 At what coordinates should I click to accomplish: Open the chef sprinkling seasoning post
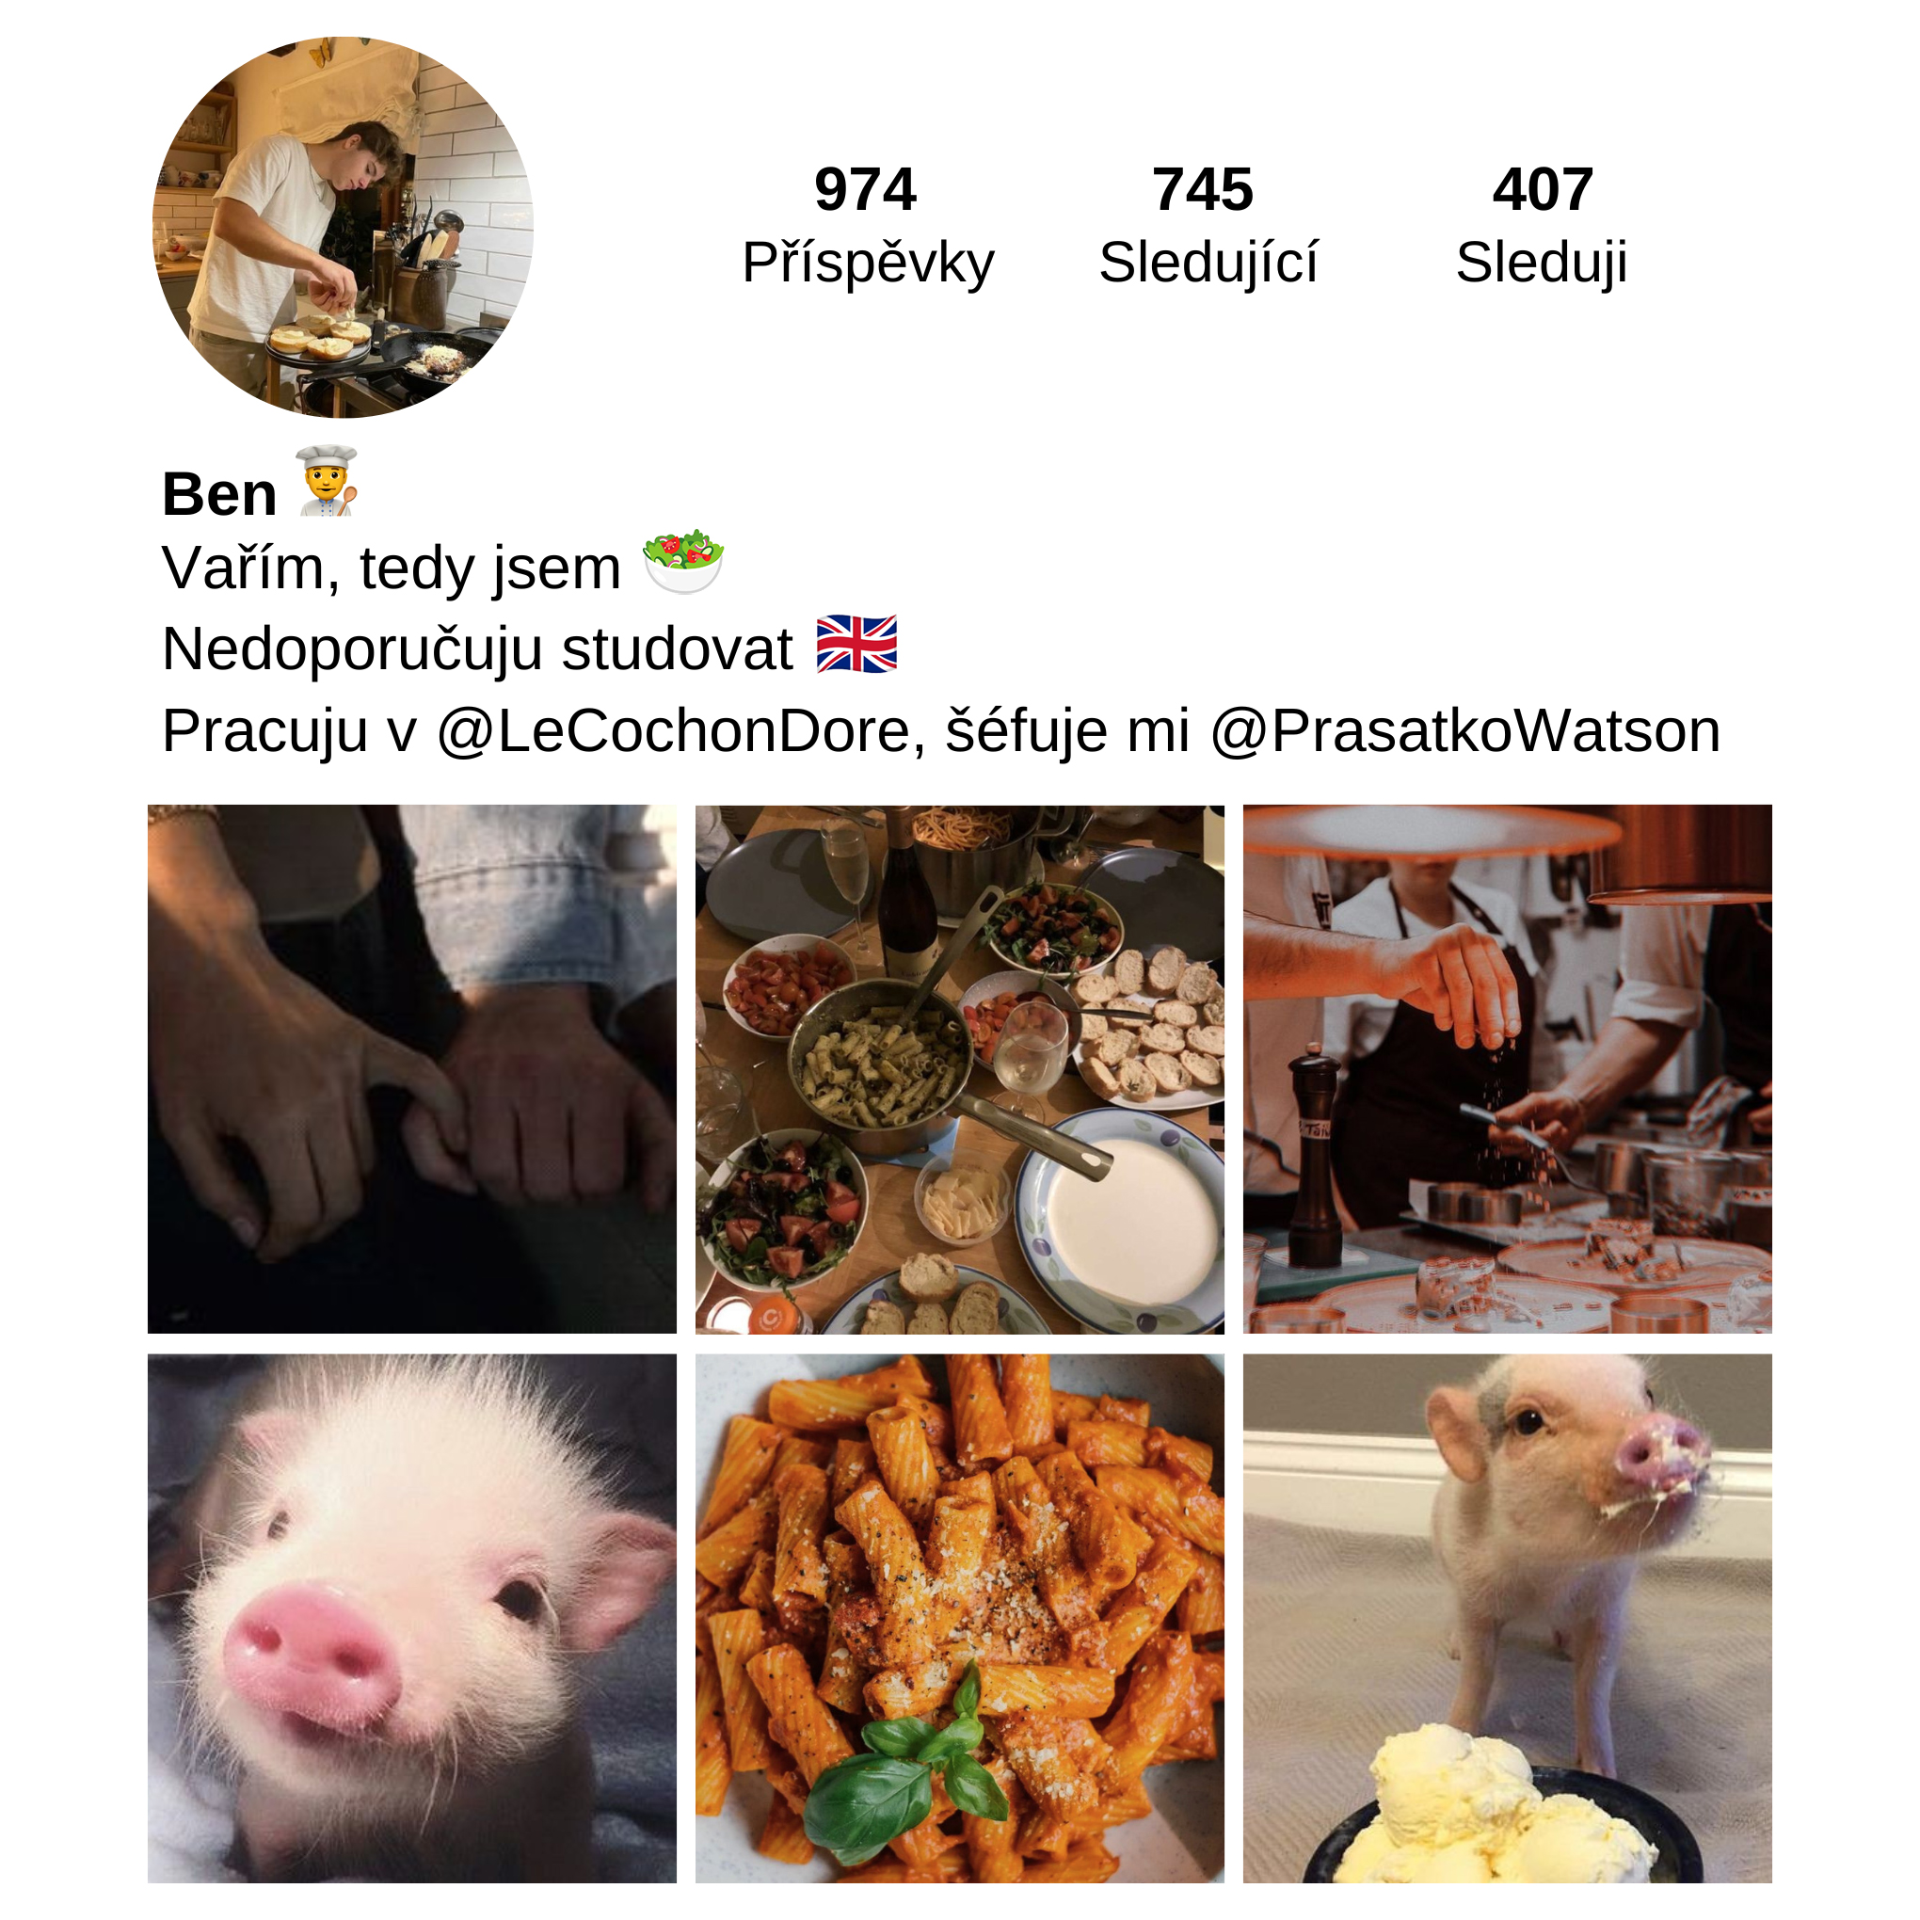(x=1508, y=1069)
